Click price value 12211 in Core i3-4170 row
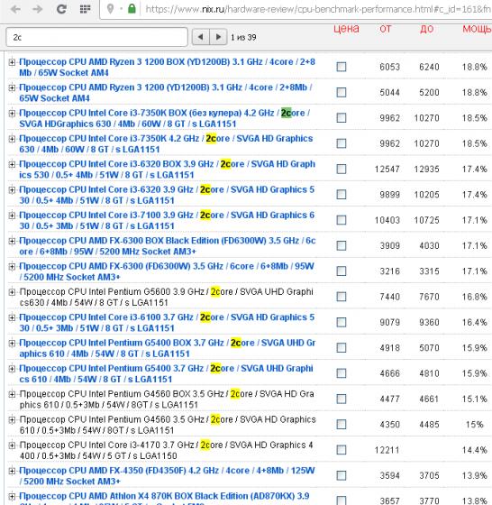The width and height of the screenshot is (492, 505). (387, 450)
